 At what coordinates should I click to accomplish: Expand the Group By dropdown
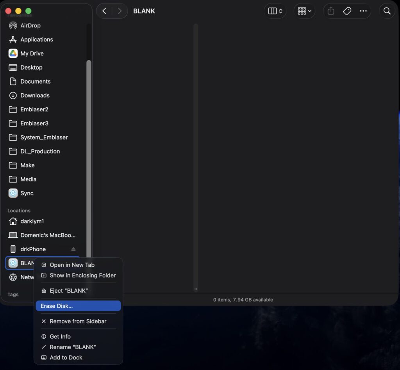pos(304,11)
